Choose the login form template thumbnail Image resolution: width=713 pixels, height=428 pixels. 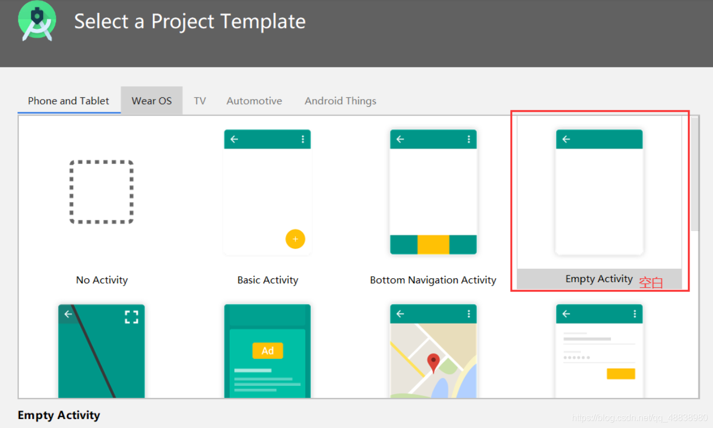point(599,351)
